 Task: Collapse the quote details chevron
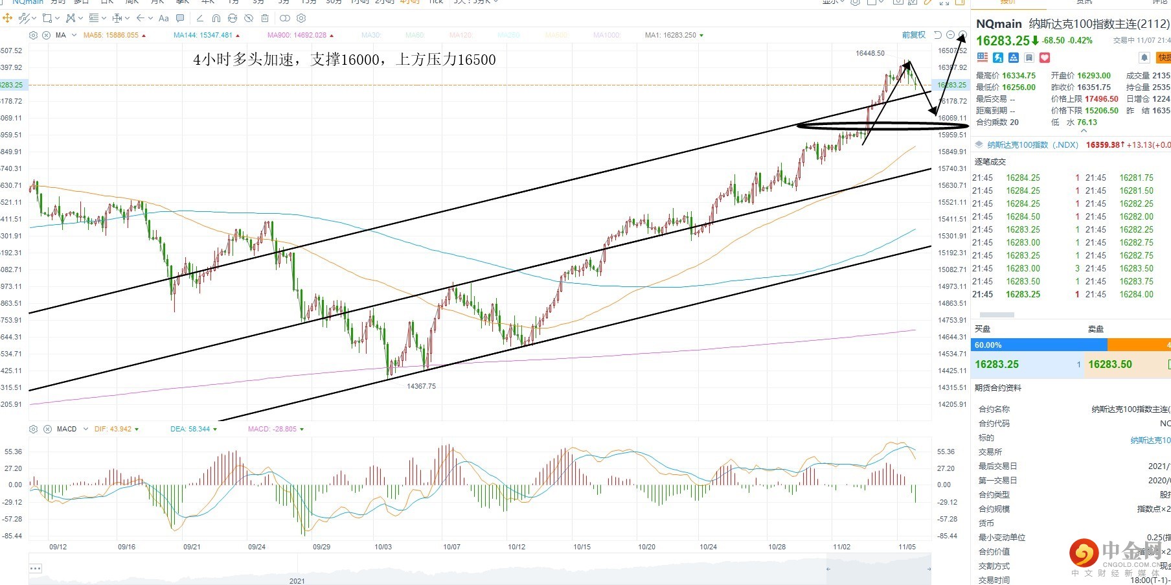pyautogui.click(x=1084, y=131)
